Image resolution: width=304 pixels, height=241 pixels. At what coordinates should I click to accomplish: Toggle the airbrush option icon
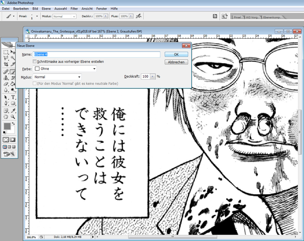pyautogui.click(x=138, y=16)
